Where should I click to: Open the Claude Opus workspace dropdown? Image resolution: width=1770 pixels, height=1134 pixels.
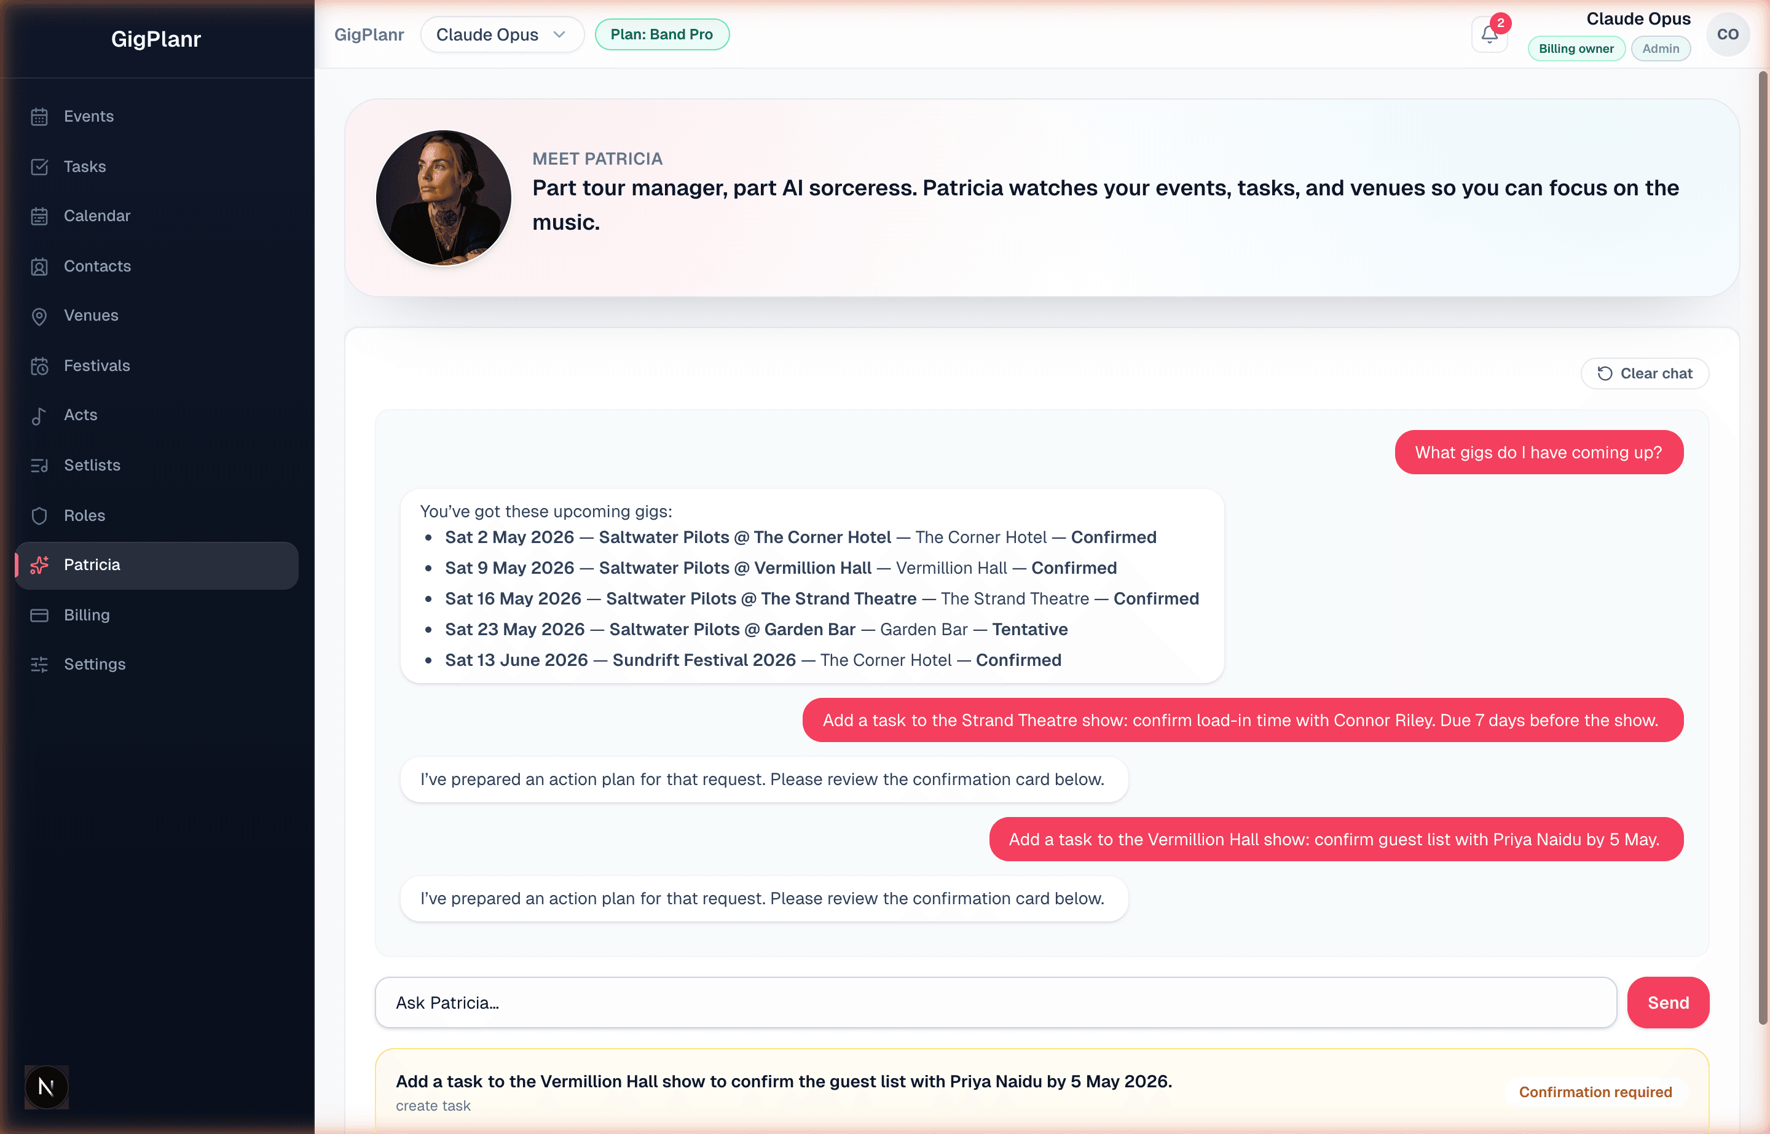click(x=502, y=34)
